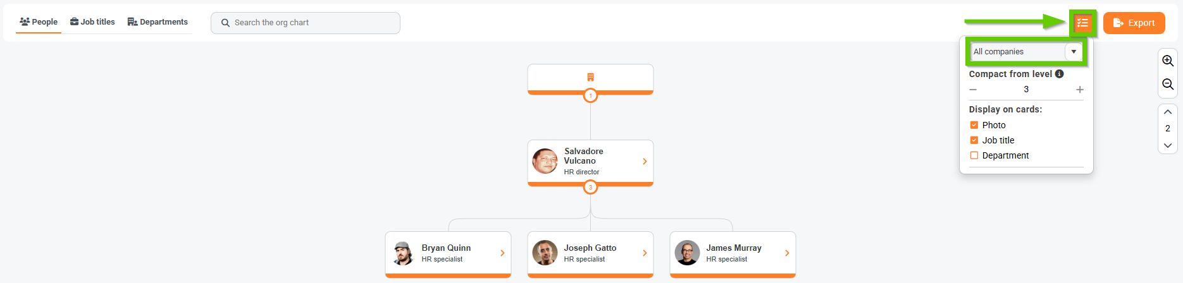The image size is (1183, 283).
Task: Increase compact level with plus button
Action: point(1080,90)
